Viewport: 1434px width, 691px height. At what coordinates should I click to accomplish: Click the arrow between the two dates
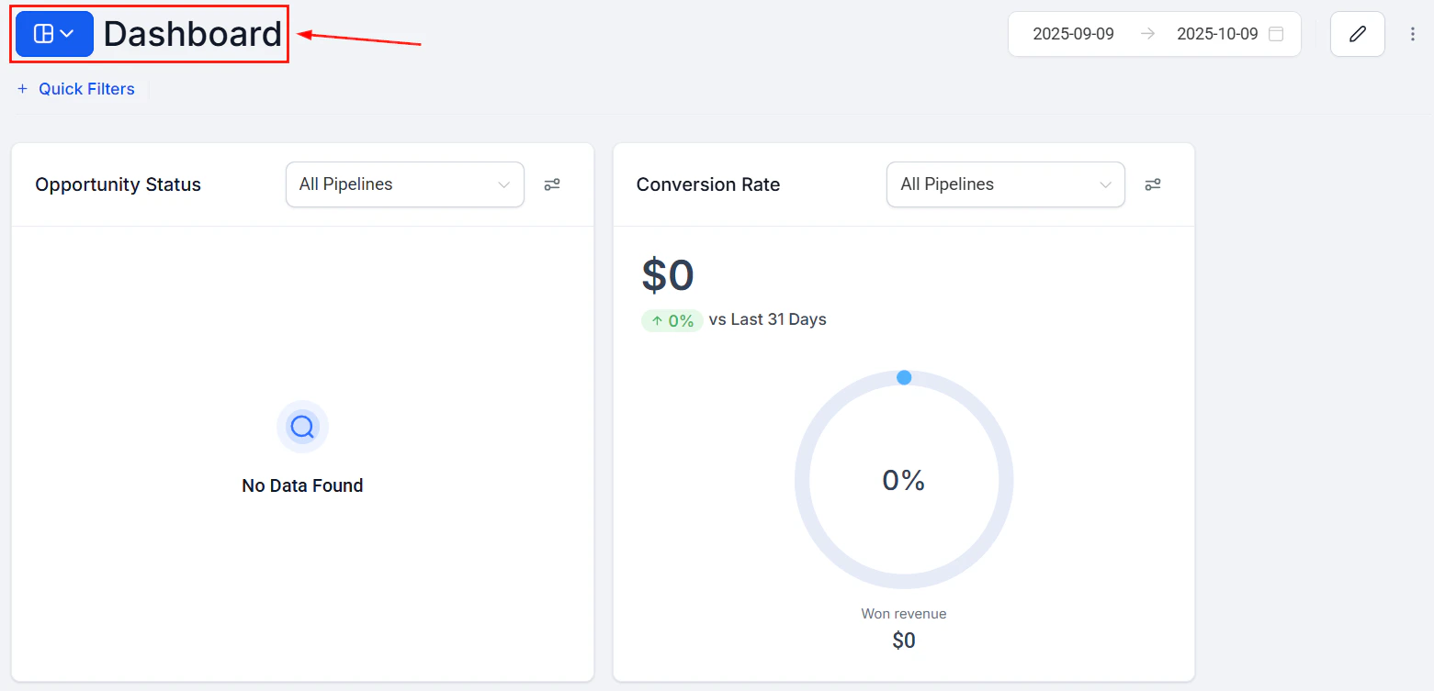pos(1147,33)
